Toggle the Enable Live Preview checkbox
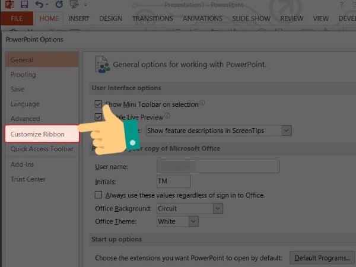Image resolution: width=356 pixels, height=267 pixels. point(98,117)
